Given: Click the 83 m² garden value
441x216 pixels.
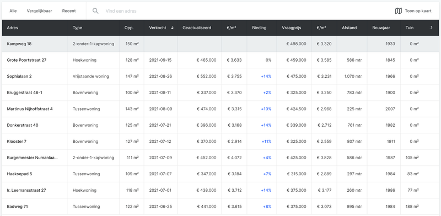Looking at the screenshot, I should 413,174.
